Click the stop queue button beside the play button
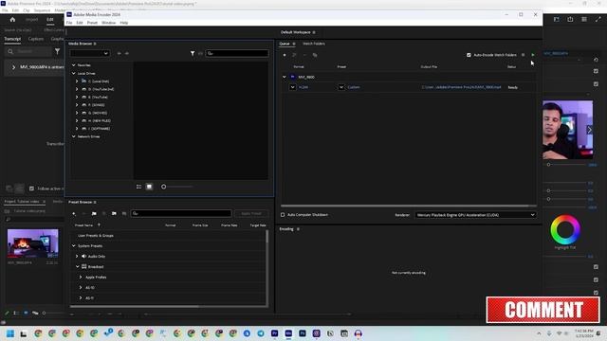607x341 pixels. pyautogui.click(x=523, y=55)
